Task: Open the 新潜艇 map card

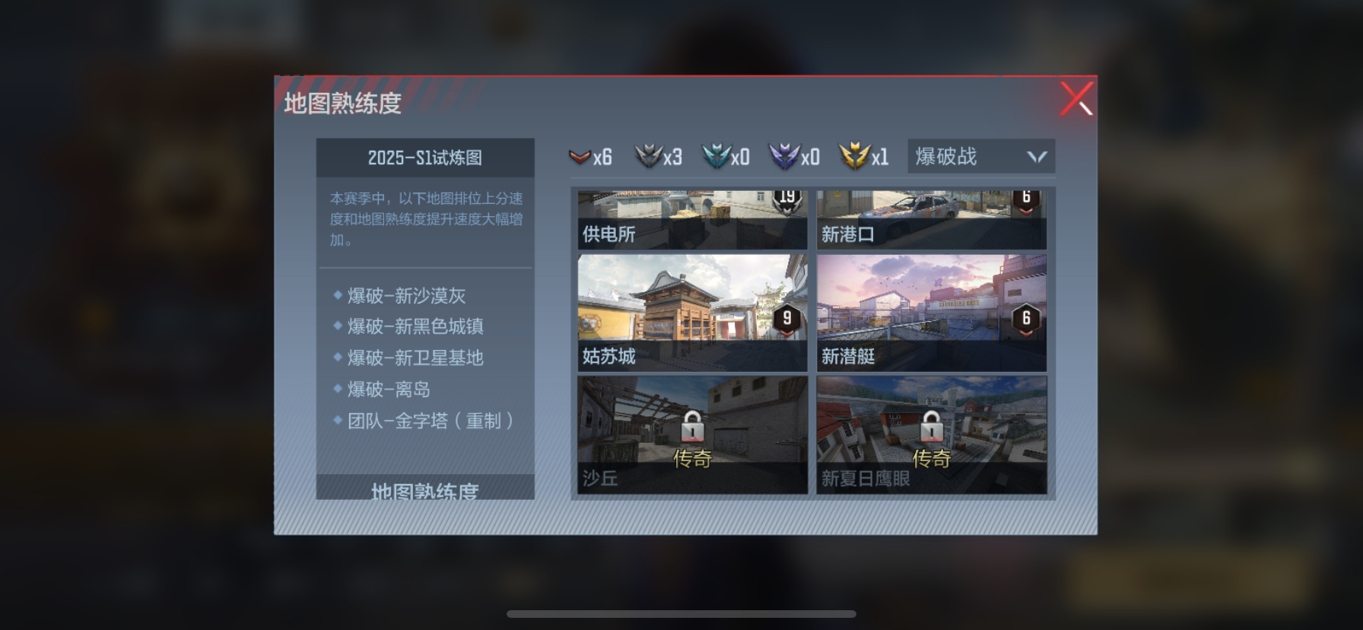Action: pyautogui.click(x=932, y=313)
